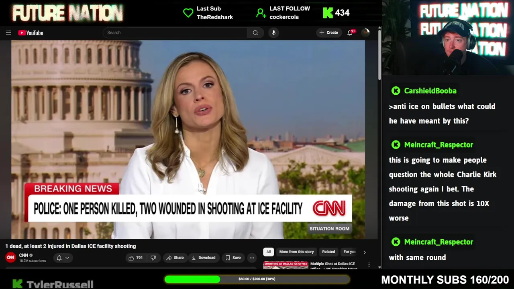Click first Meincraft_Respector chat username

click(439, 144)
